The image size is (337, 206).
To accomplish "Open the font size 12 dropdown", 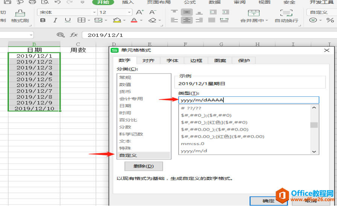I will (x=129, y=12).
